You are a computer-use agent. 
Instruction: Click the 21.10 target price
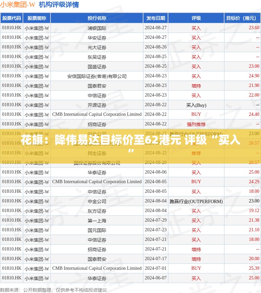pos(254,230)
